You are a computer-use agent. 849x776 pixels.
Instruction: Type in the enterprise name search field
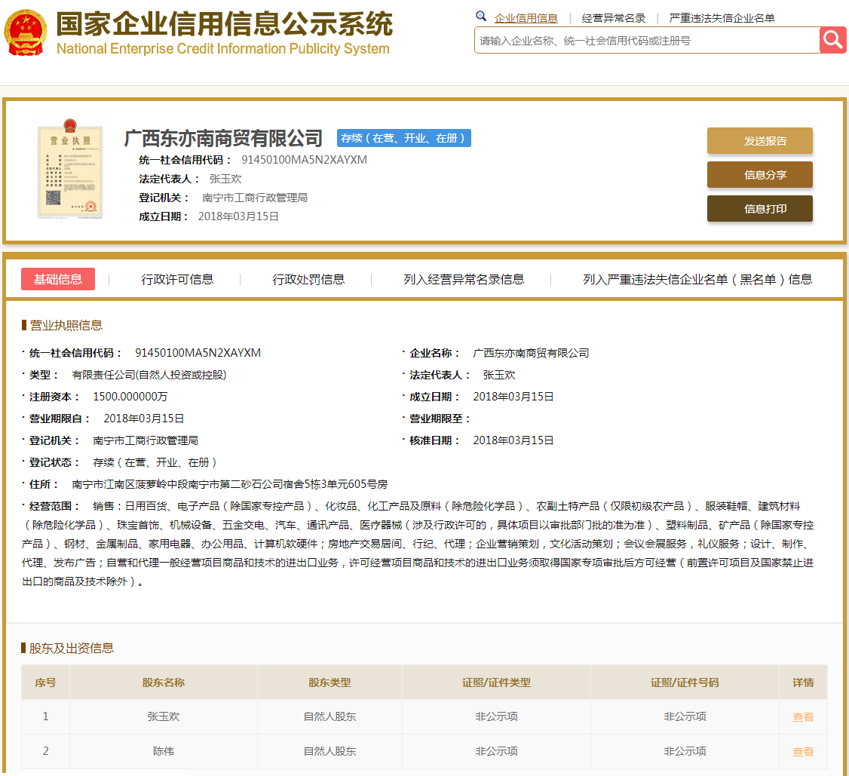coord(646,41)
